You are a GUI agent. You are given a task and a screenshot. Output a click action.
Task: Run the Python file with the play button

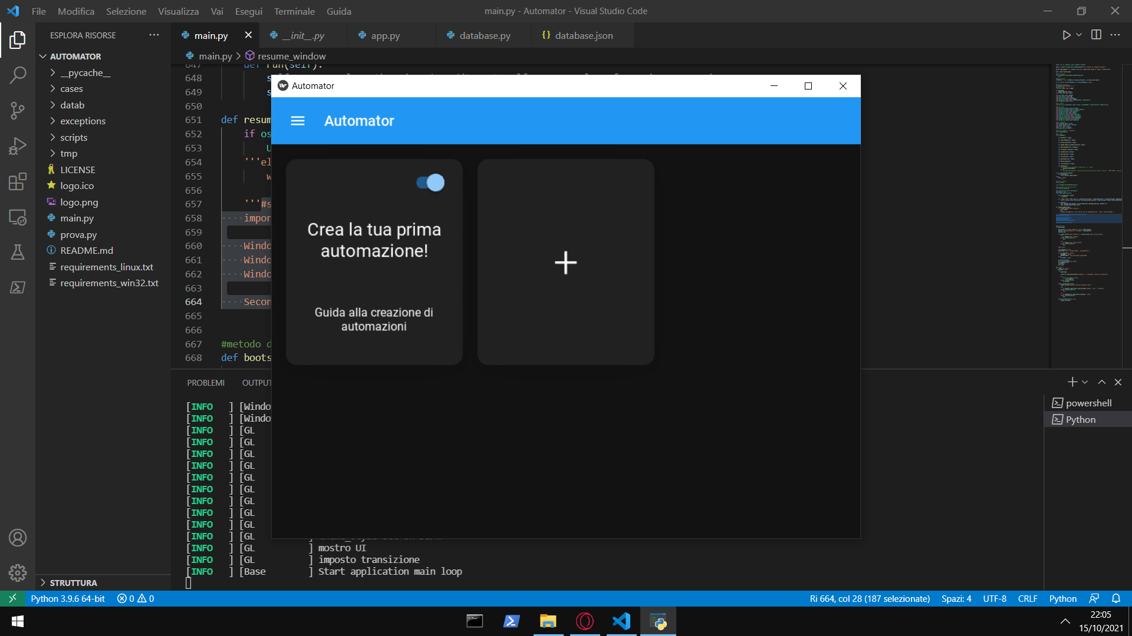pyautogui.click(x=1066, y=35)
